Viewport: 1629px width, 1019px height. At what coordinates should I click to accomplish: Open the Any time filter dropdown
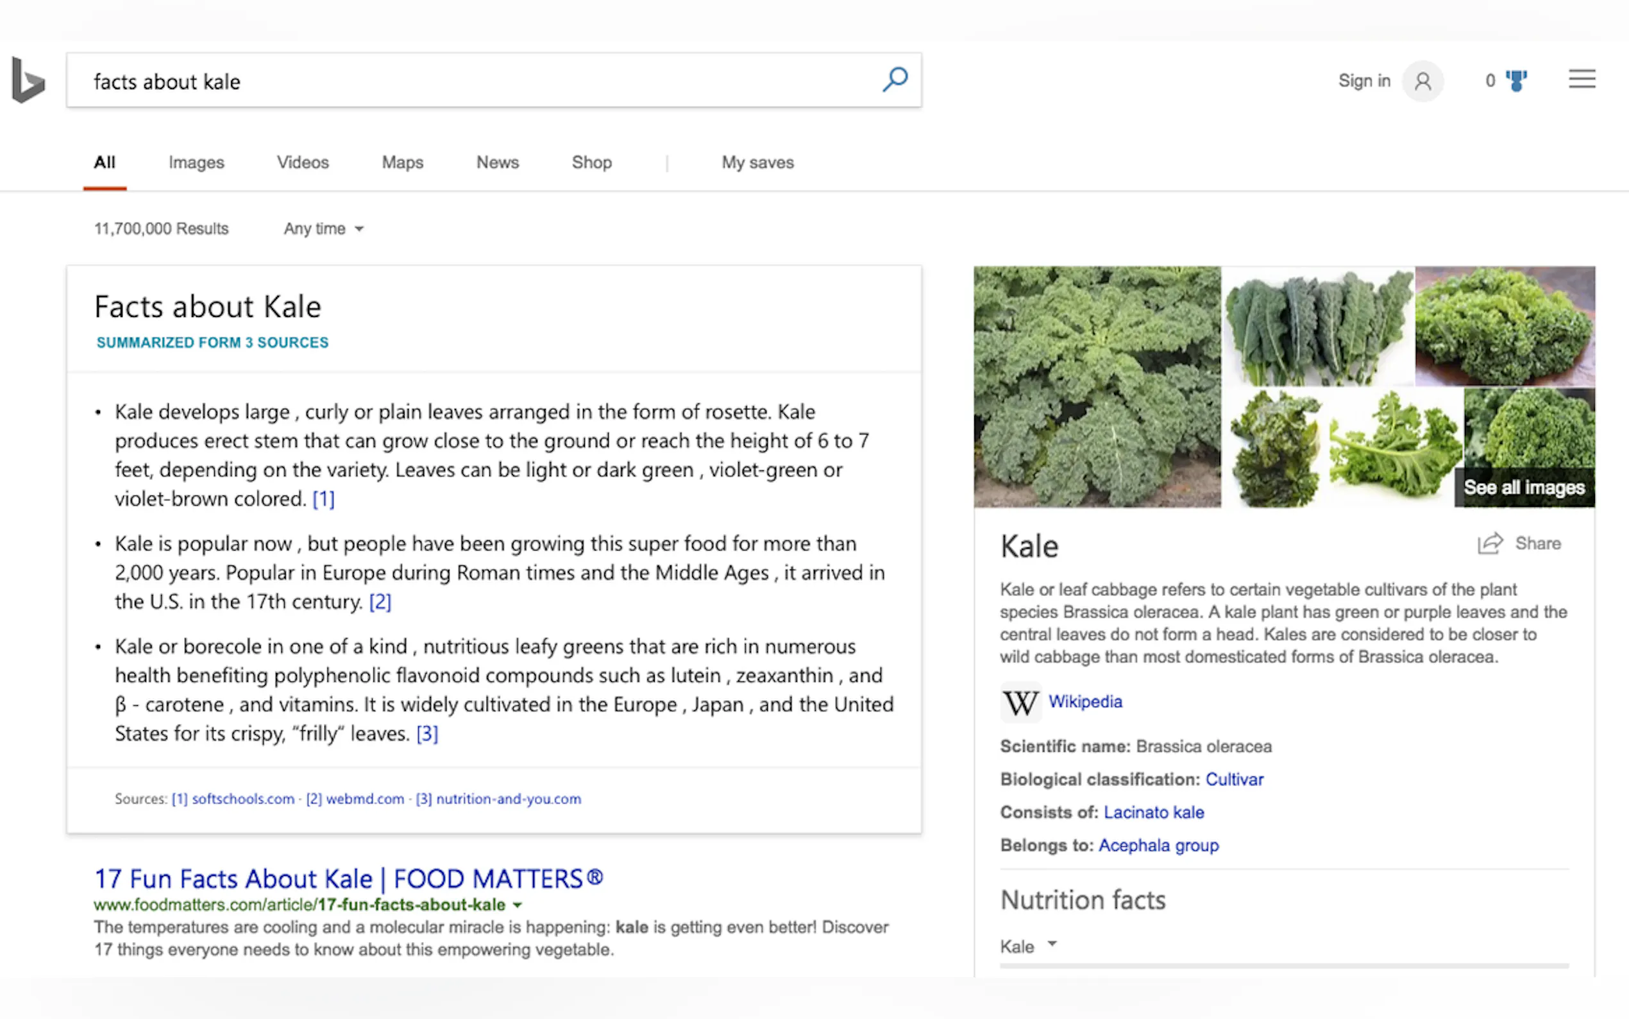(x=323, y=228)
